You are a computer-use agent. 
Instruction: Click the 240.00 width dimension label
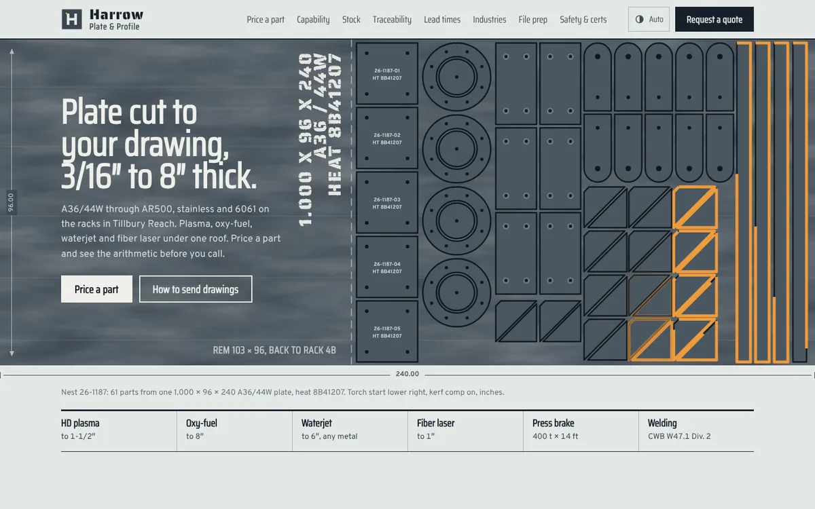tap(407, 374)
